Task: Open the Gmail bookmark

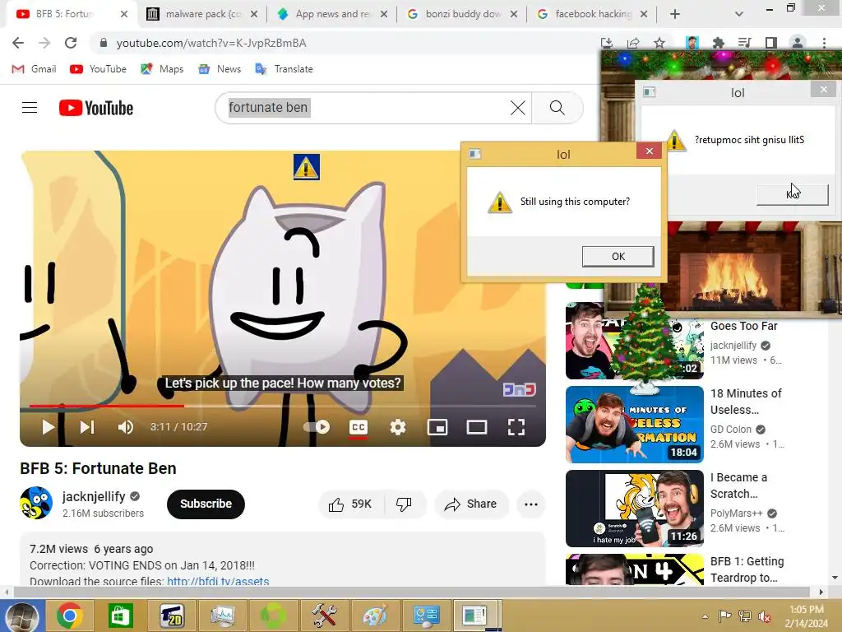Action: point(34,69)
